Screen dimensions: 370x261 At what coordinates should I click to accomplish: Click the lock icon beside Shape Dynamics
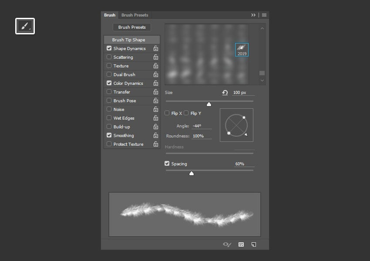point(155,49)
